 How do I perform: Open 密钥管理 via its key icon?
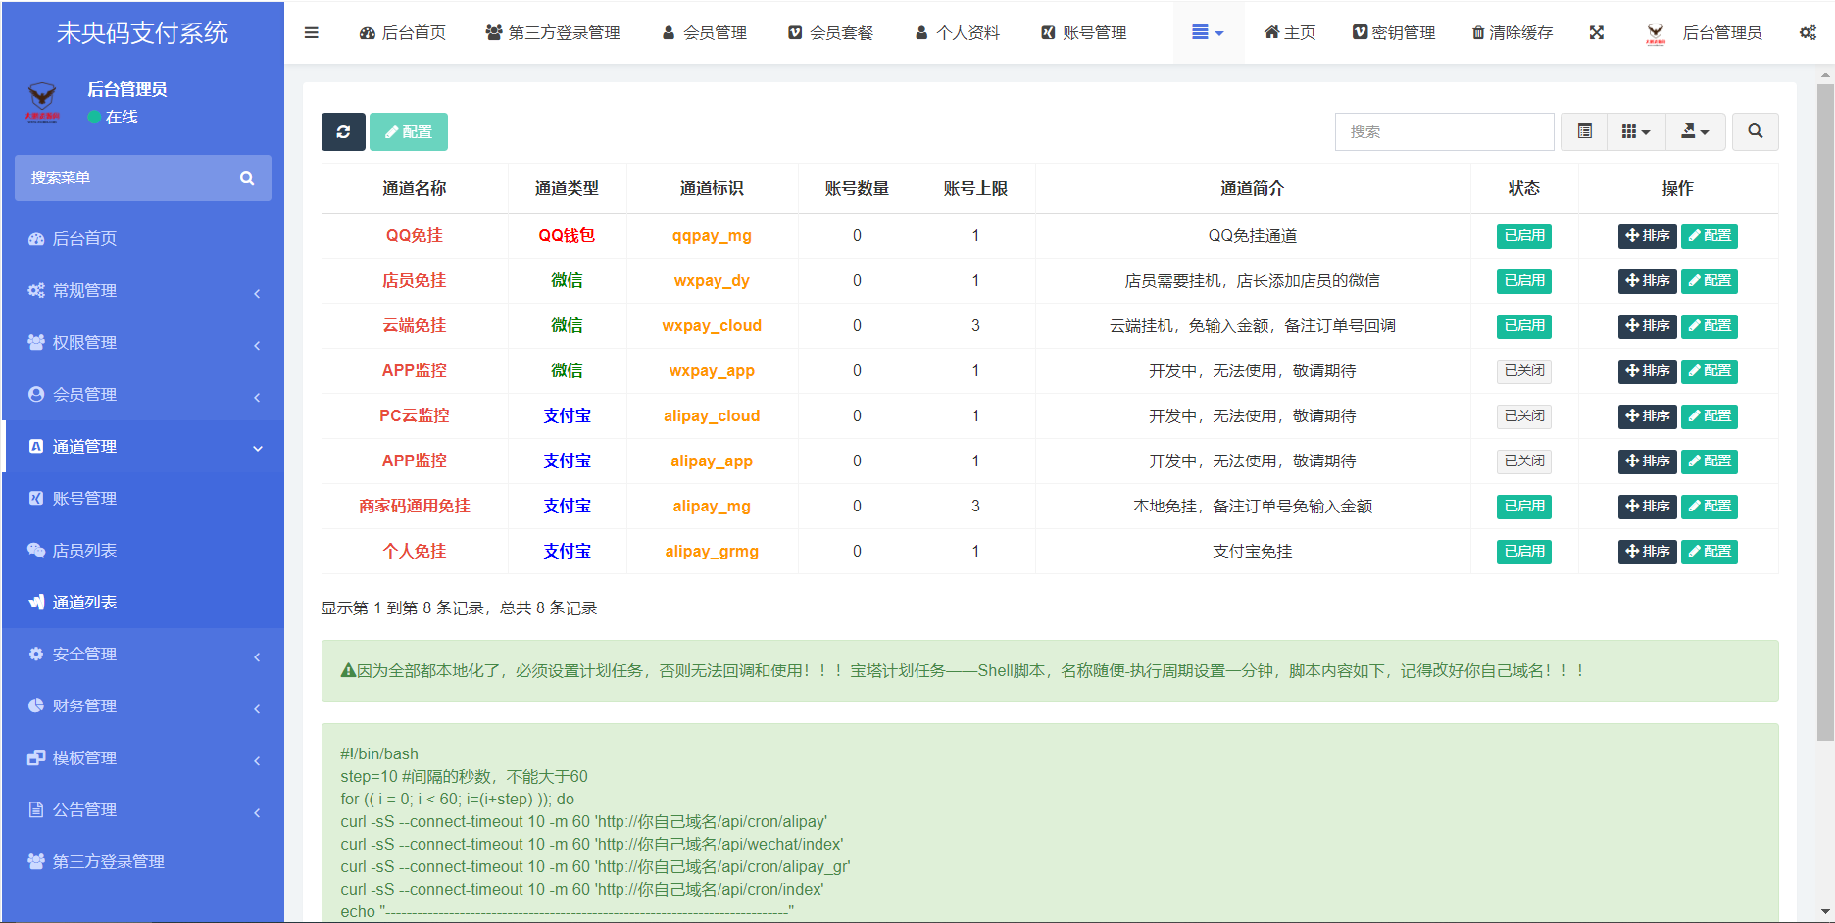(x=1394, y=32)
